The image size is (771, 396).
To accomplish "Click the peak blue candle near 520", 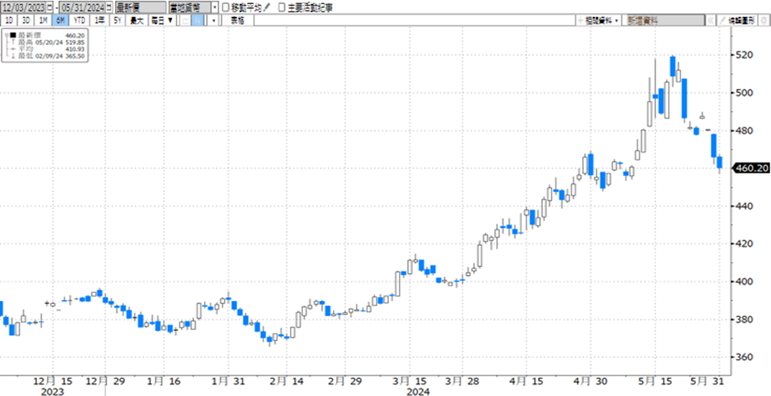I will coord(673,67).
